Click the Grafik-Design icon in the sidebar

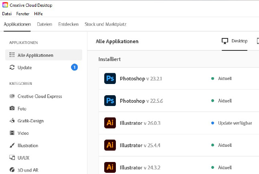(12, 120)
